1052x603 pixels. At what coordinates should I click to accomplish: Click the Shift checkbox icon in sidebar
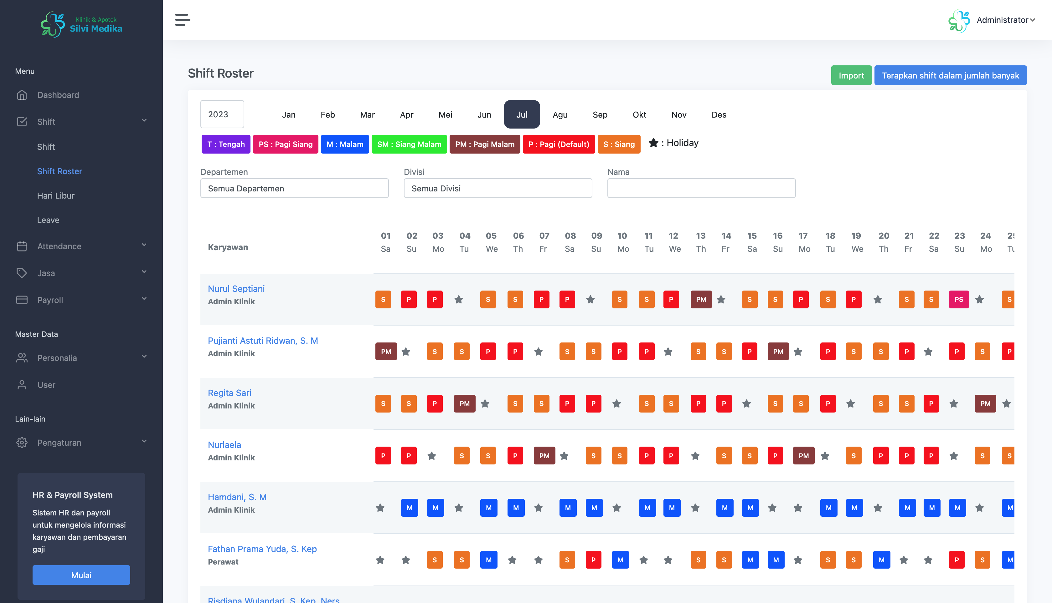22,122
